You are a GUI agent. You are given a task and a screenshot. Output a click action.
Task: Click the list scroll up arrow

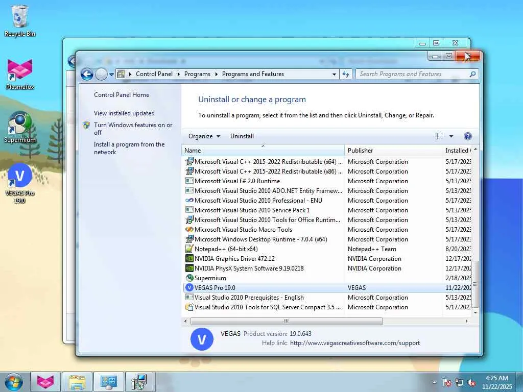coord(476,150)
